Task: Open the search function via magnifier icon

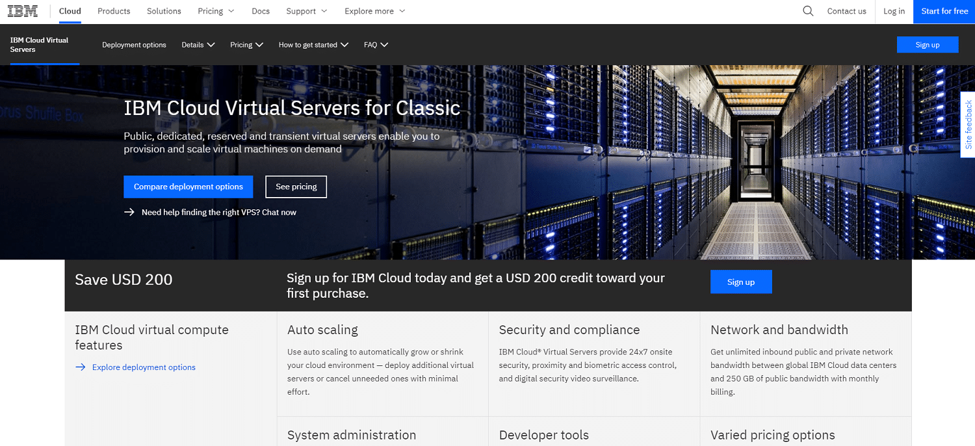Action: pos(807,11)
